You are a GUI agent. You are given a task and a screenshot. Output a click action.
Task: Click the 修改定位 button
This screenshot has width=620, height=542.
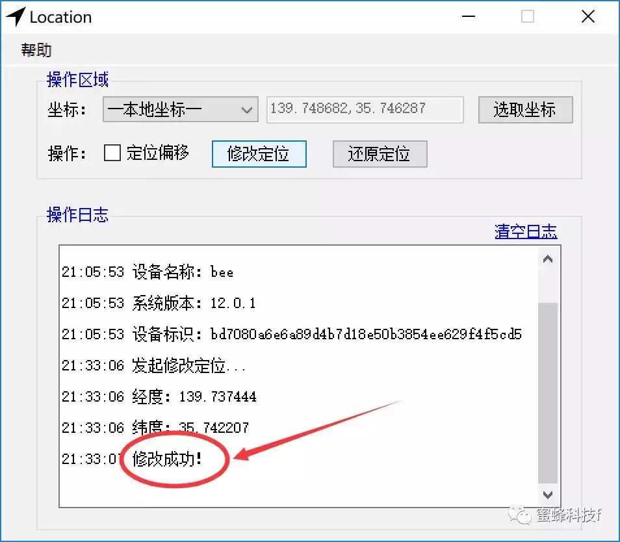(259, 154)
